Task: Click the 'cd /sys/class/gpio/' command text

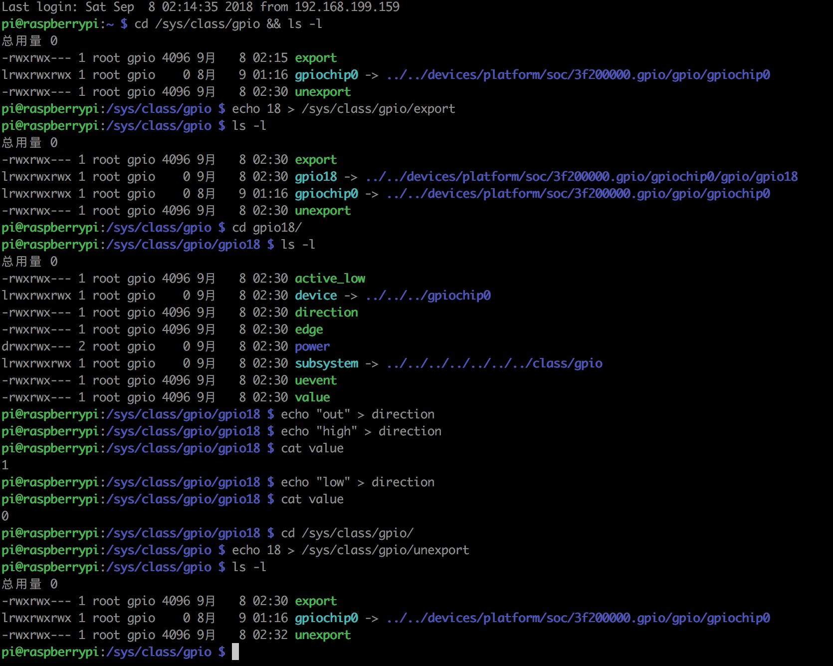Action: coord(347,533)
